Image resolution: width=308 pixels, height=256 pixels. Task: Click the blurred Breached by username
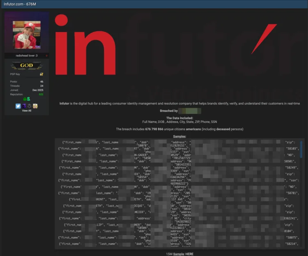pos(190,111)
